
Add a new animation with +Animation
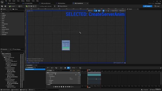pyautogui.click(x=29, y=67)
